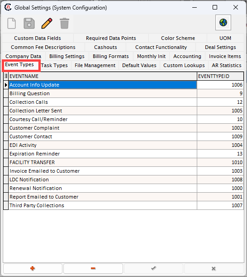Select the Custom Lookups tab
Viewport: 247px width, 277px height.
pyautogui.click(x=184, y=65)
